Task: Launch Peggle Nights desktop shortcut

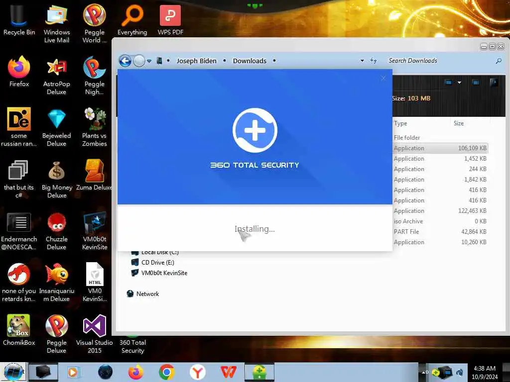Action: [94, 76]
